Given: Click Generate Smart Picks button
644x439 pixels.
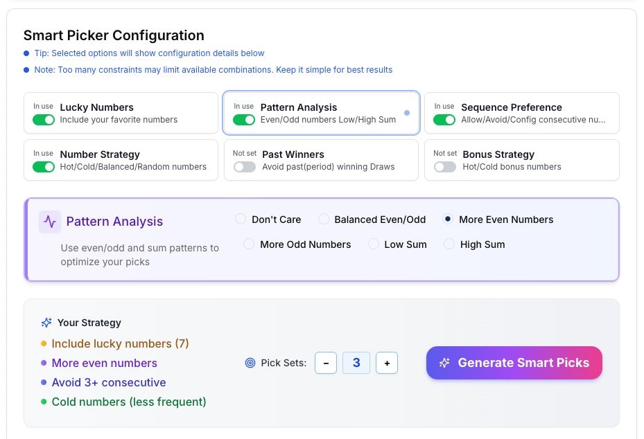Looking at the screenshot, I should pos(514,363).
